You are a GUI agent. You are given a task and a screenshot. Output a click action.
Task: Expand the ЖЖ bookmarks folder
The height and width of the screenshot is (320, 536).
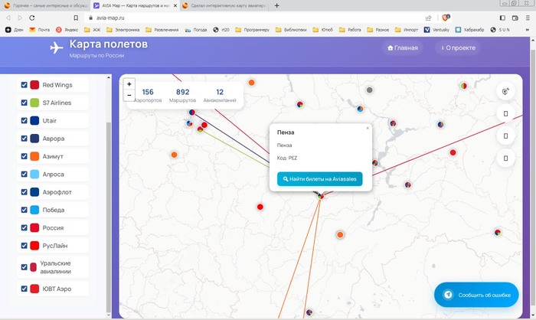(93, 30)
